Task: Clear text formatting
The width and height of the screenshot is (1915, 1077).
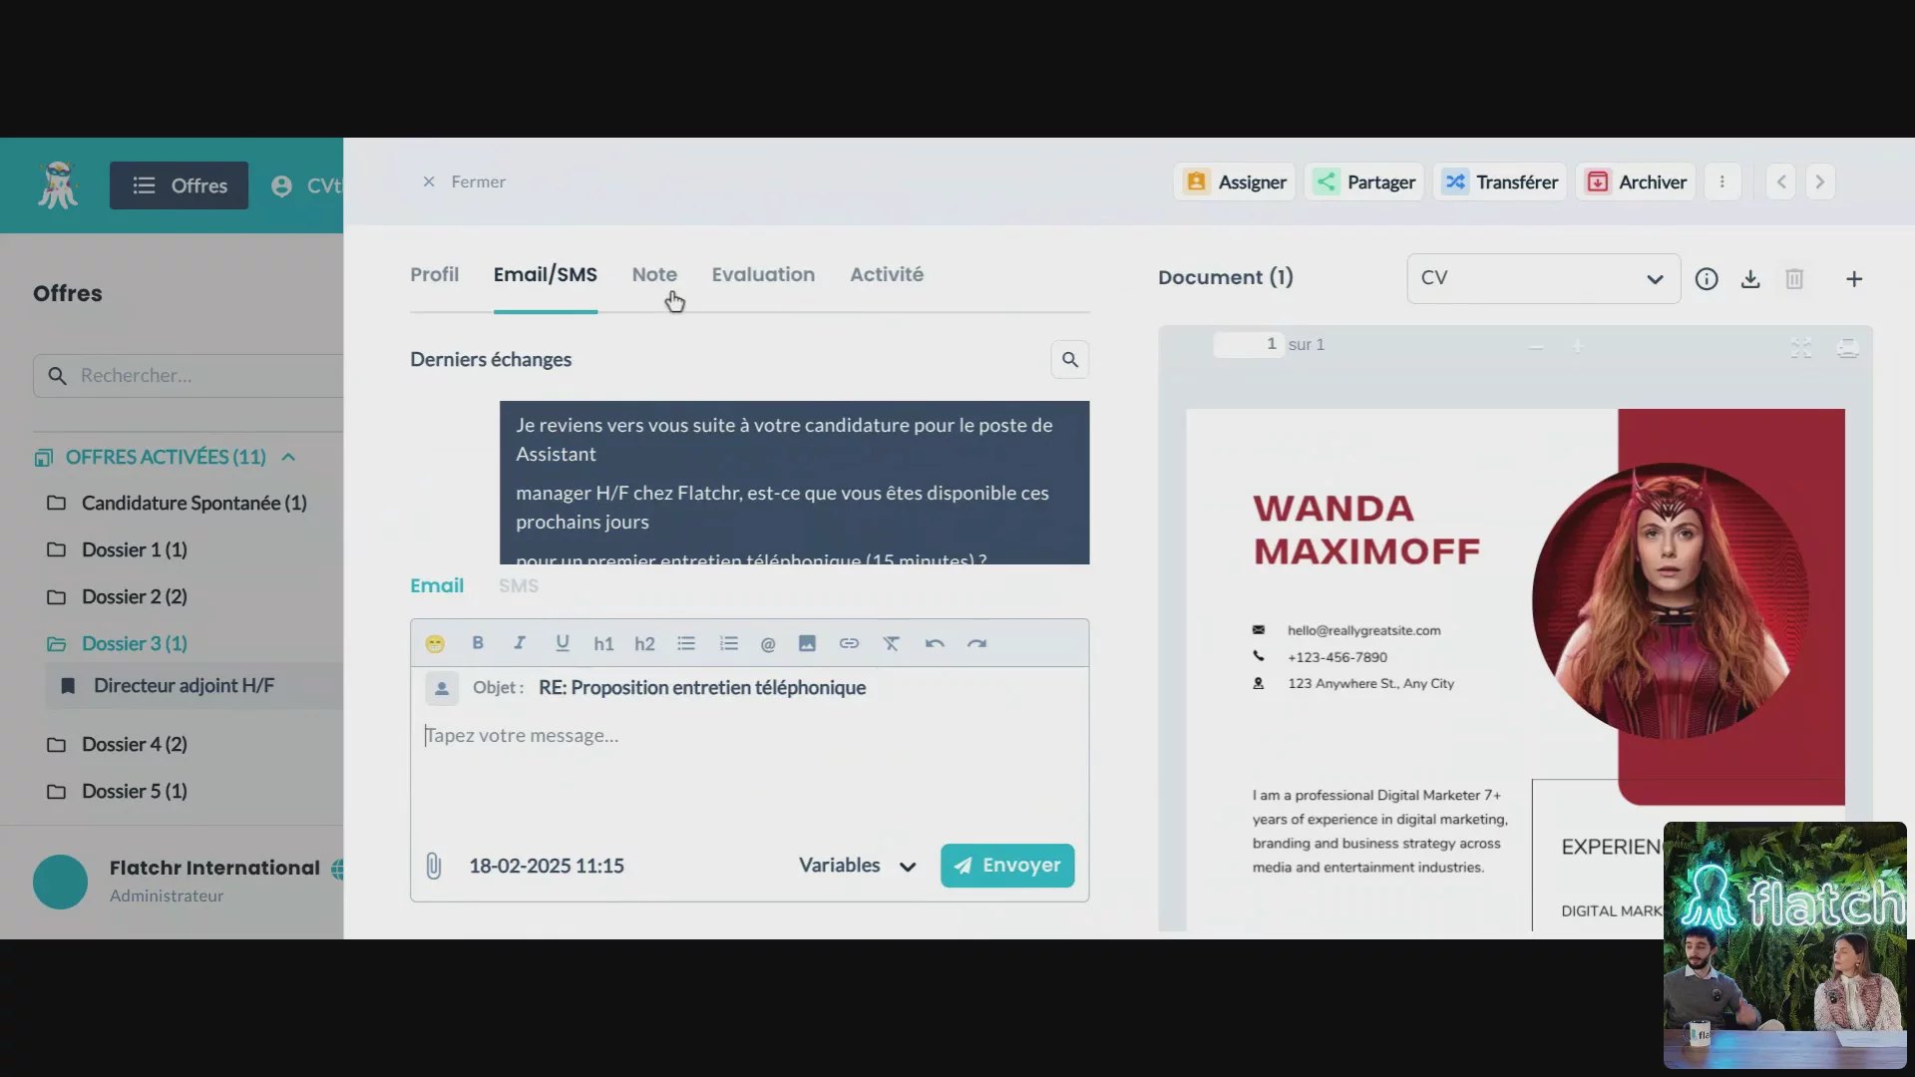Action: [892, 644]
